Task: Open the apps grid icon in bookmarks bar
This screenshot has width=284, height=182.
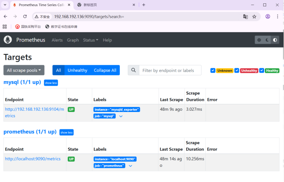Action: pyautogui.click(x=5, y=27)
